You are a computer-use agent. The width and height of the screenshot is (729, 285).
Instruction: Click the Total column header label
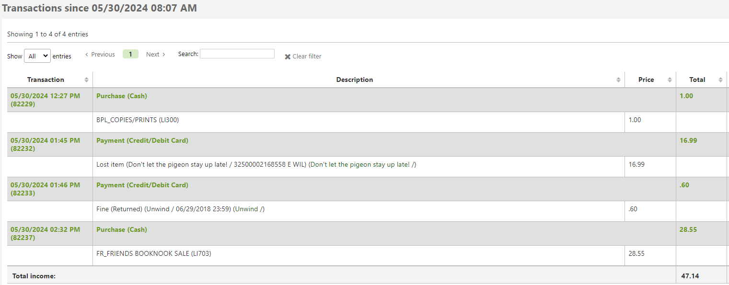697,80
